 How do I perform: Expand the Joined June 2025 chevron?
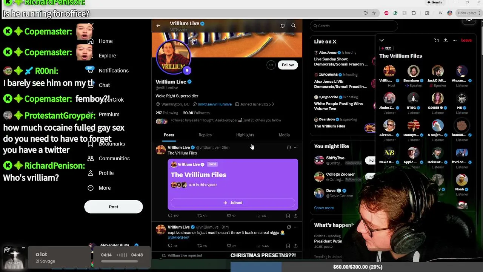[x=273, y=104]
